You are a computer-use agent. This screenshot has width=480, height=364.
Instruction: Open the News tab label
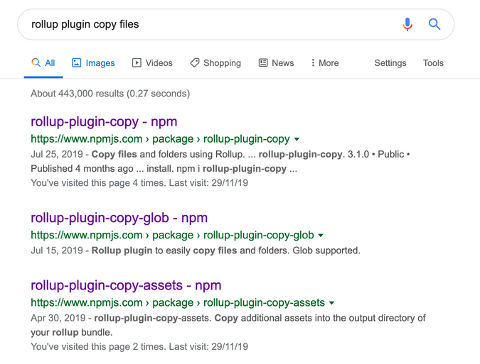283,63
